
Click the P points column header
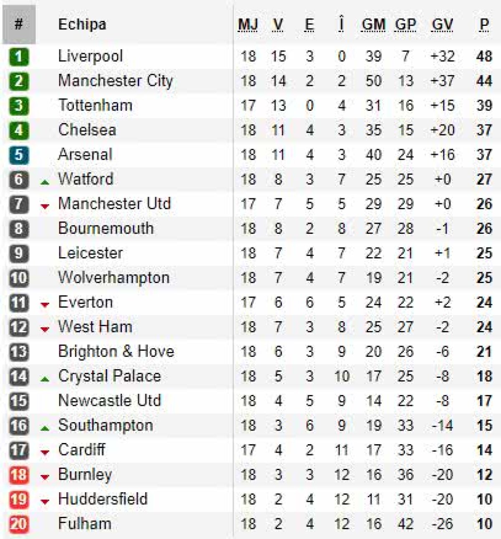[x=484, y=25]
